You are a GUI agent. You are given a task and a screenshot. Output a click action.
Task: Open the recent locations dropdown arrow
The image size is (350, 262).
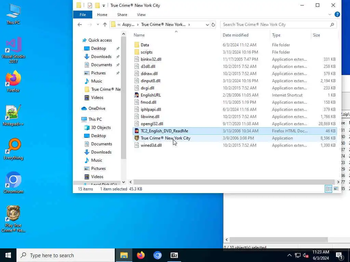point(98,25)
